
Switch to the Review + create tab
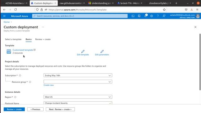tap(43, 39)
